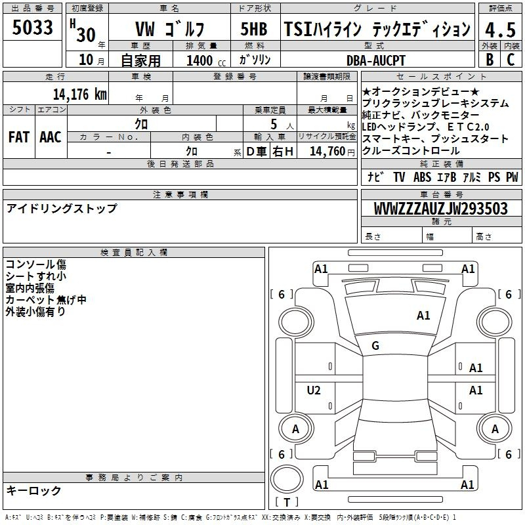
Task: Click the A1 mark at the front-right bumper corner
Action: [x=468, y=268]
